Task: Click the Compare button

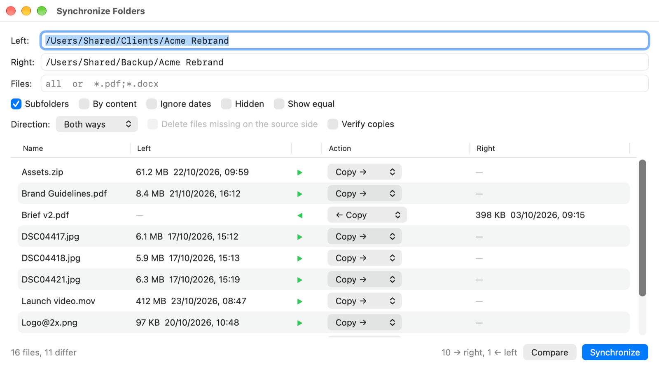Action: click(549, 352)
